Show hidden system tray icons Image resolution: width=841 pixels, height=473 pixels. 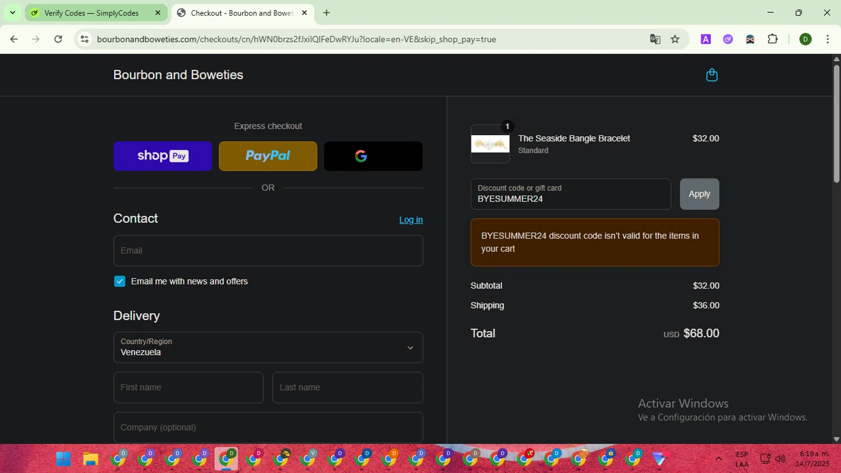[x=718, y=459]
